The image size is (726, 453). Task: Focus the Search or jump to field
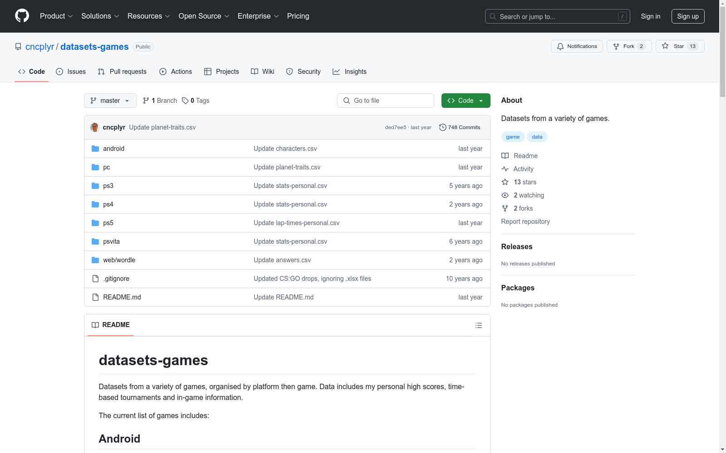[x=558, y=16]
